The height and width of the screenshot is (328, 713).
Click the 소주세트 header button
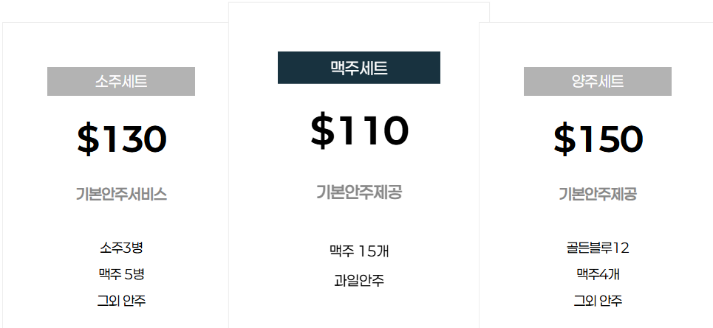coord(121,81)
